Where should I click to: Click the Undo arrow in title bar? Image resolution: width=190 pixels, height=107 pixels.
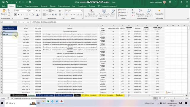coord(7,2)
